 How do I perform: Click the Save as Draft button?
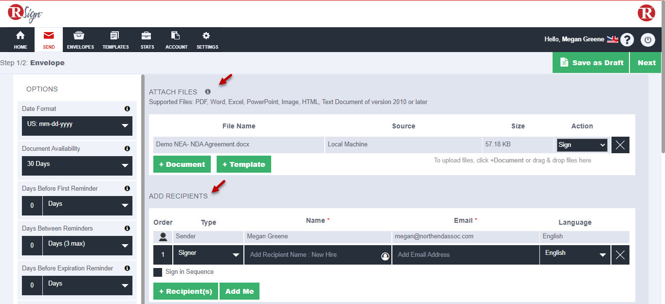tap(591, 63)
